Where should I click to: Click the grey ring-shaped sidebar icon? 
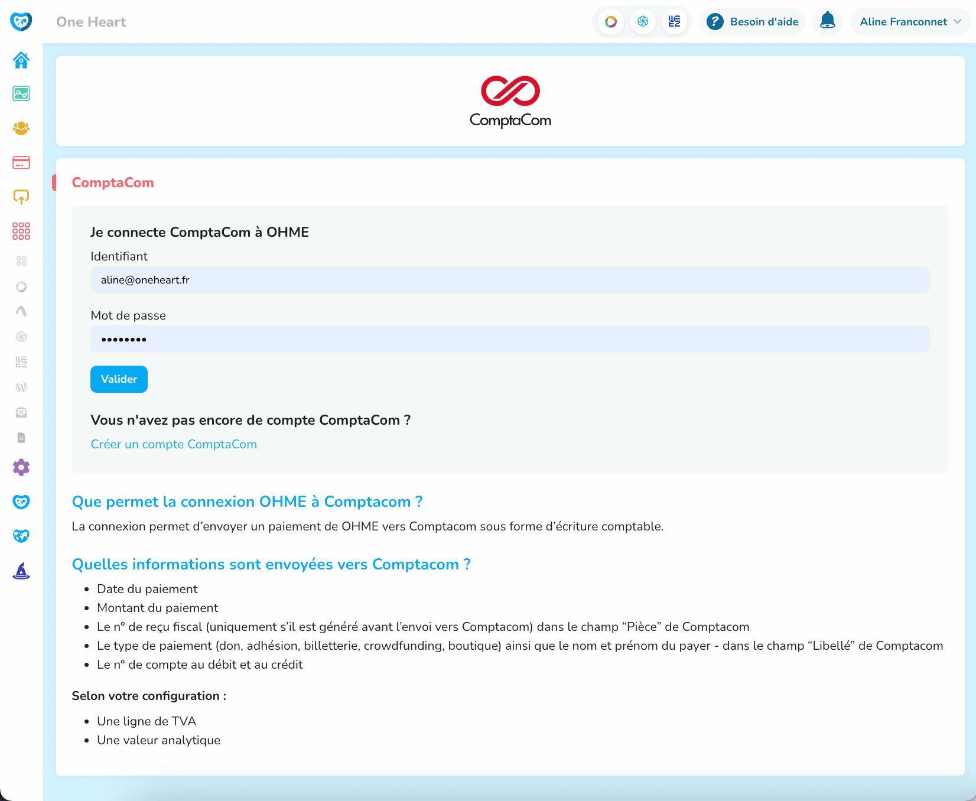point(21,286)
